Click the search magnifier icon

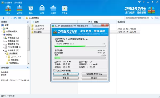click(152, 18)
